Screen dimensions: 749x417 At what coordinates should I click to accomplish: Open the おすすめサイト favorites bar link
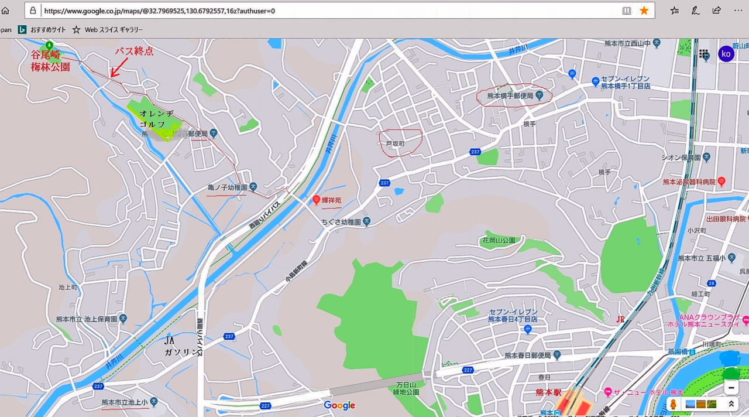pyautogui.click(x=43, y=29)
